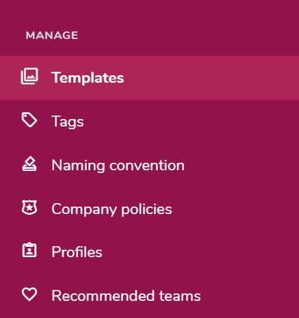Click the Company policies badge icon

point(29,207)
